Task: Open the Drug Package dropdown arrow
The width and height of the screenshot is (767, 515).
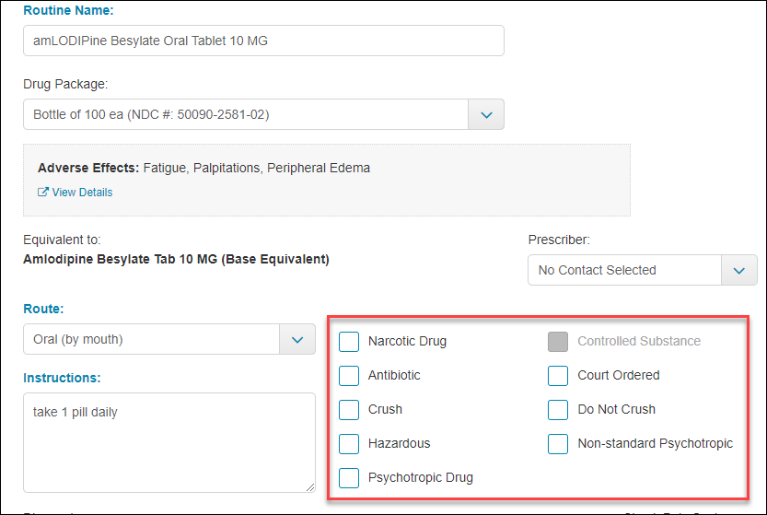Action: (x=486, y=114)
